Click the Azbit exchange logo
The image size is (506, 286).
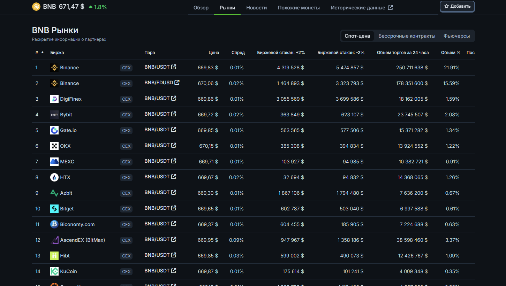coord(54,193)
